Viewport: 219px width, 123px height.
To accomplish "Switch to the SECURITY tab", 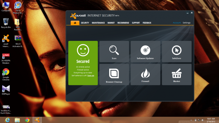I will coord(85,23).
